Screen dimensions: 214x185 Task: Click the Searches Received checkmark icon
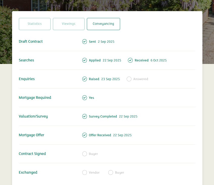130,60
